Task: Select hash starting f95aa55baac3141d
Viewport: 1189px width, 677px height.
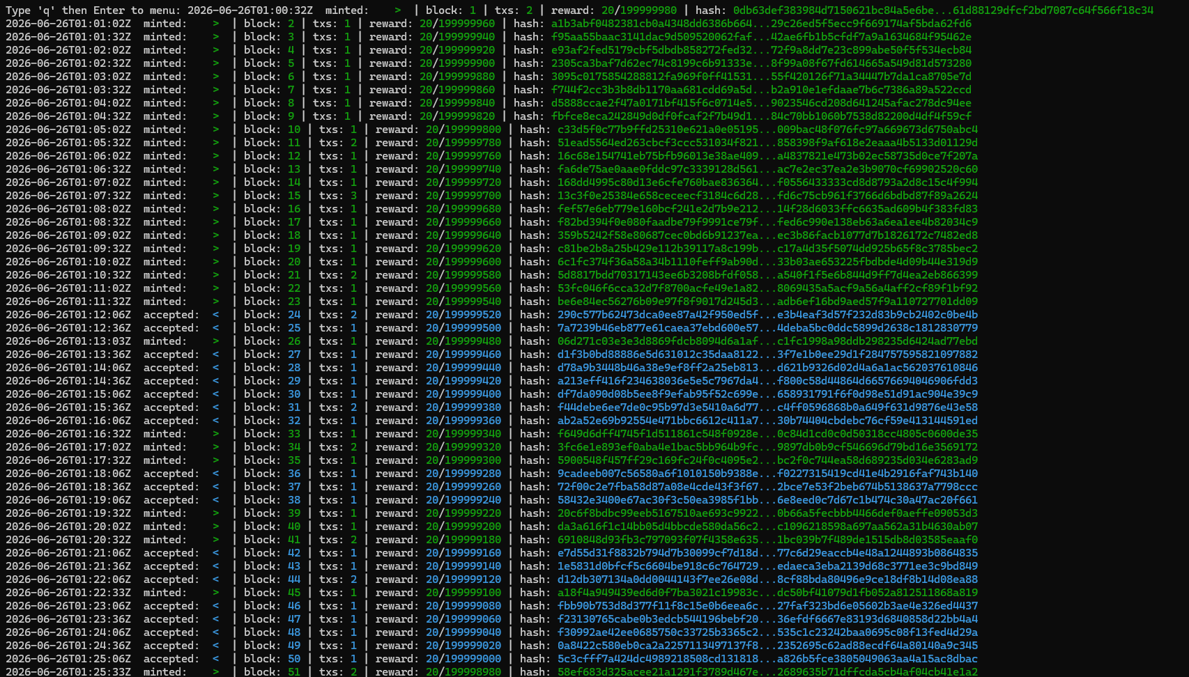Action: coord(761,37)
